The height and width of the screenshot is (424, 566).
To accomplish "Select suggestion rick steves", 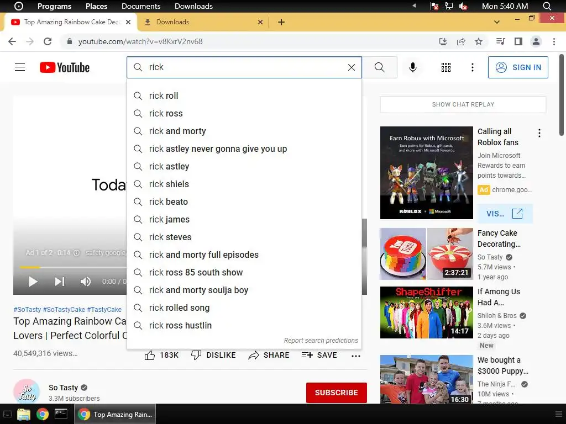I will 244,237.
